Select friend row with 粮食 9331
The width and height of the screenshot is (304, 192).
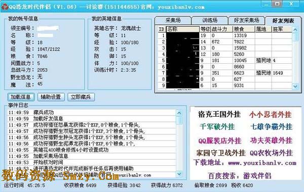(x=225, y=85)
